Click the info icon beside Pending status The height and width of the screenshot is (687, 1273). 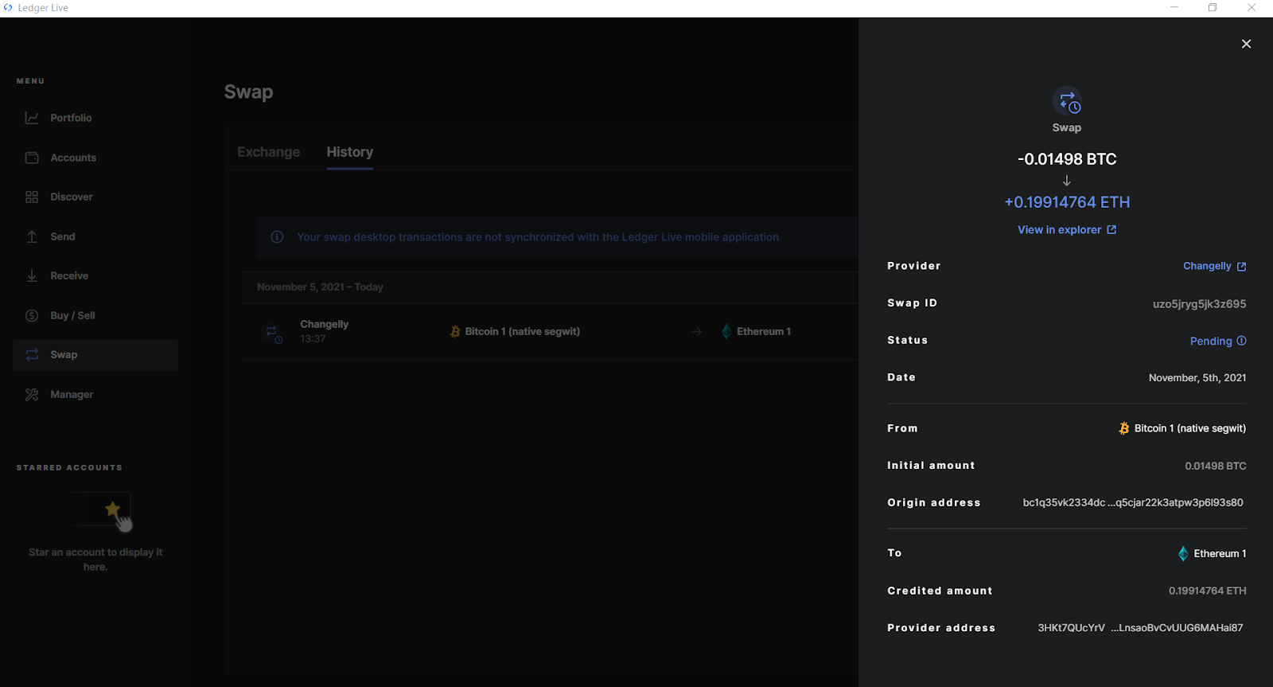pyautogui.click(x=1241, y=341)
